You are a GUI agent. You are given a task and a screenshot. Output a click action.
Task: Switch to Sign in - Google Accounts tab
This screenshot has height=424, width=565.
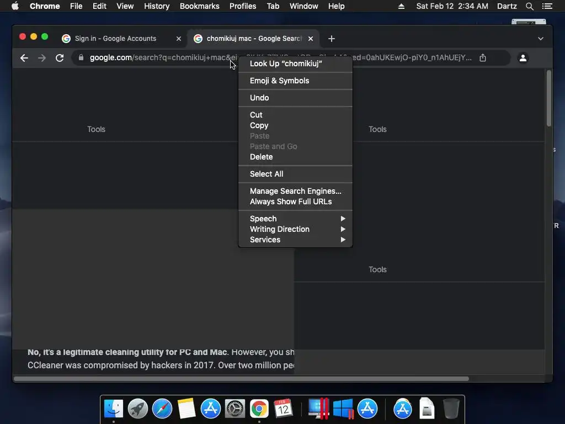(115, 39)
